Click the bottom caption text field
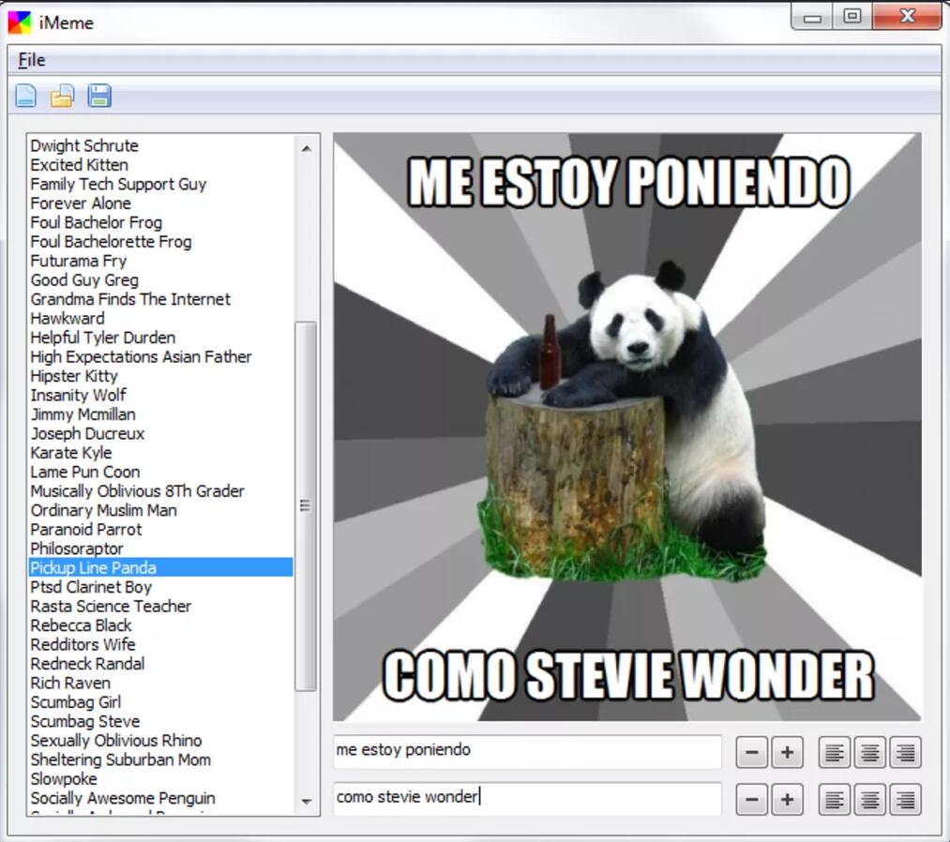 tap(527, 798)
